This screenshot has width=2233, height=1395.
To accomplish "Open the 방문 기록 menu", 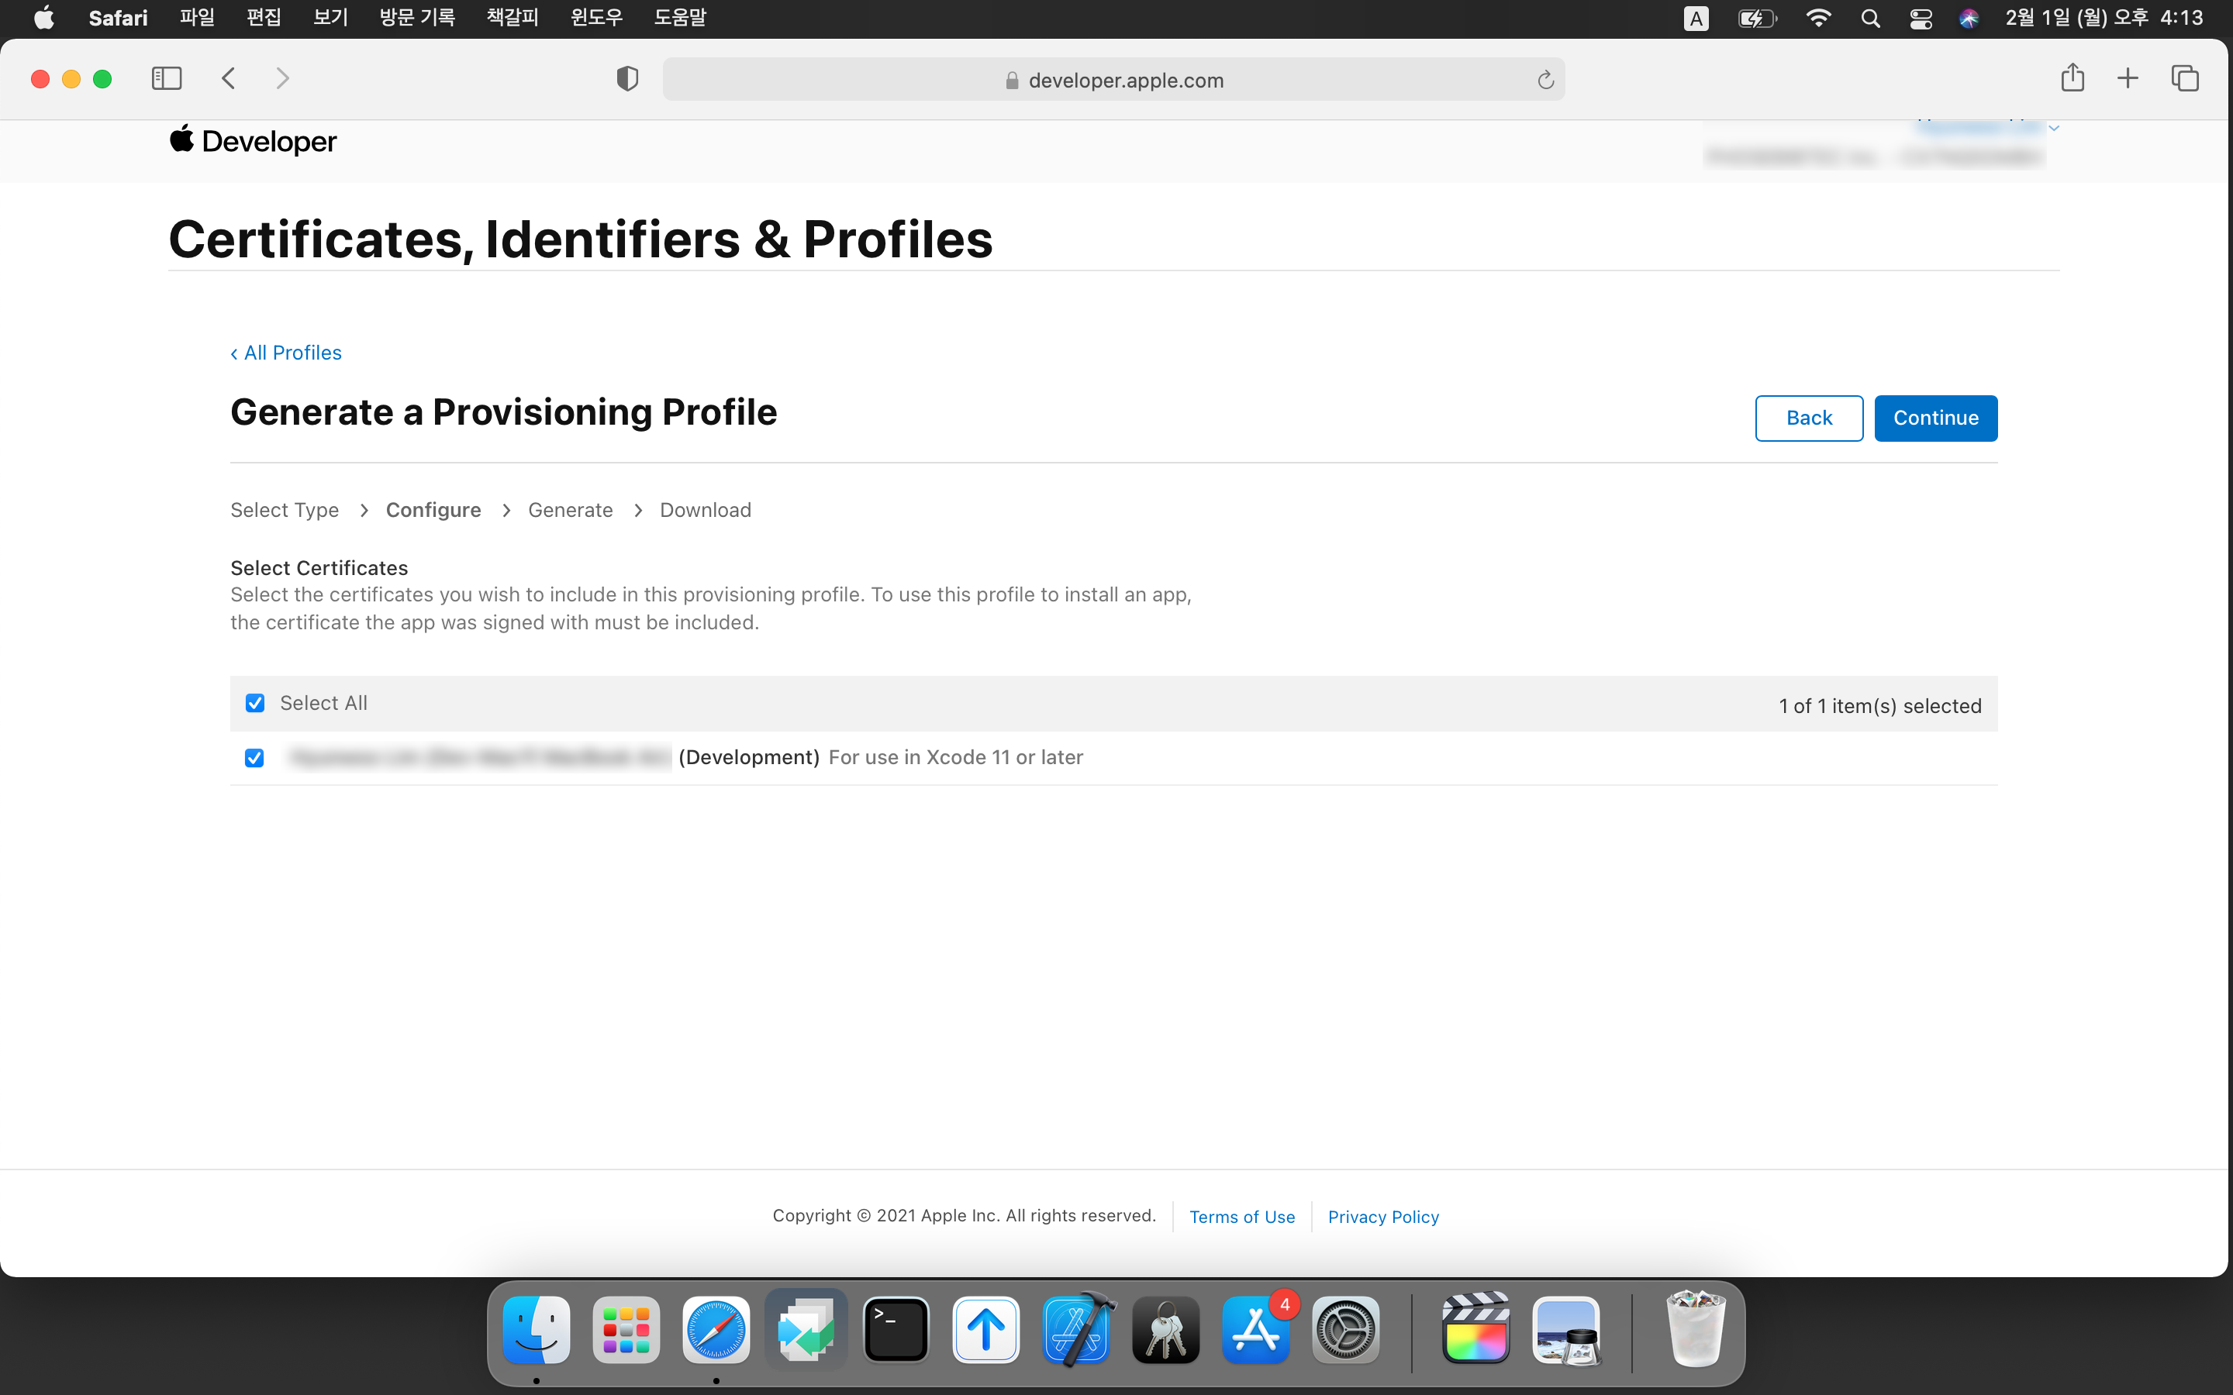I will 417,18.
